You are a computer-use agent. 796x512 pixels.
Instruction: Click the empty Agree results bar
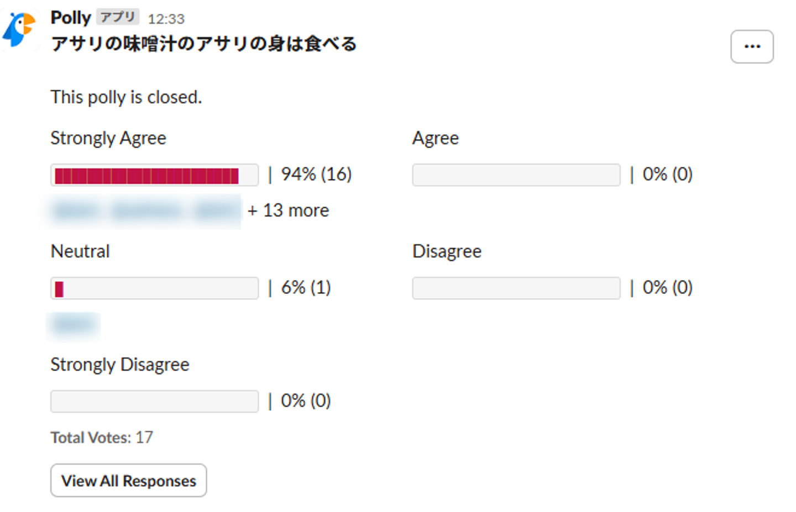tap(516, 175)
